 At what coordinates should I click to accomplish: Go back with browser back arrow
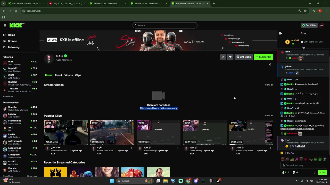(4, 11)
